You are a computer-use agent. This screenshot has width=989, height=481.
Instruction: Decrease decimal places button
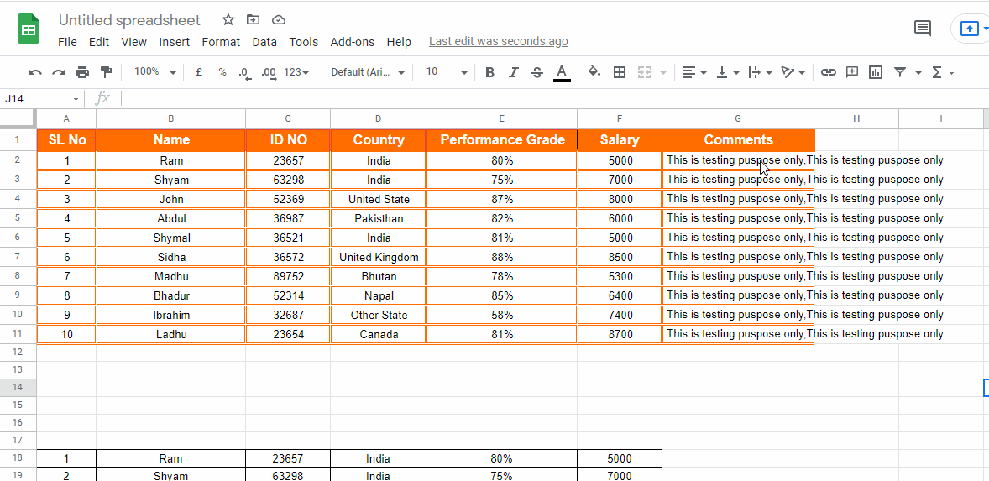pyautogui.click(x=244, y=72)
